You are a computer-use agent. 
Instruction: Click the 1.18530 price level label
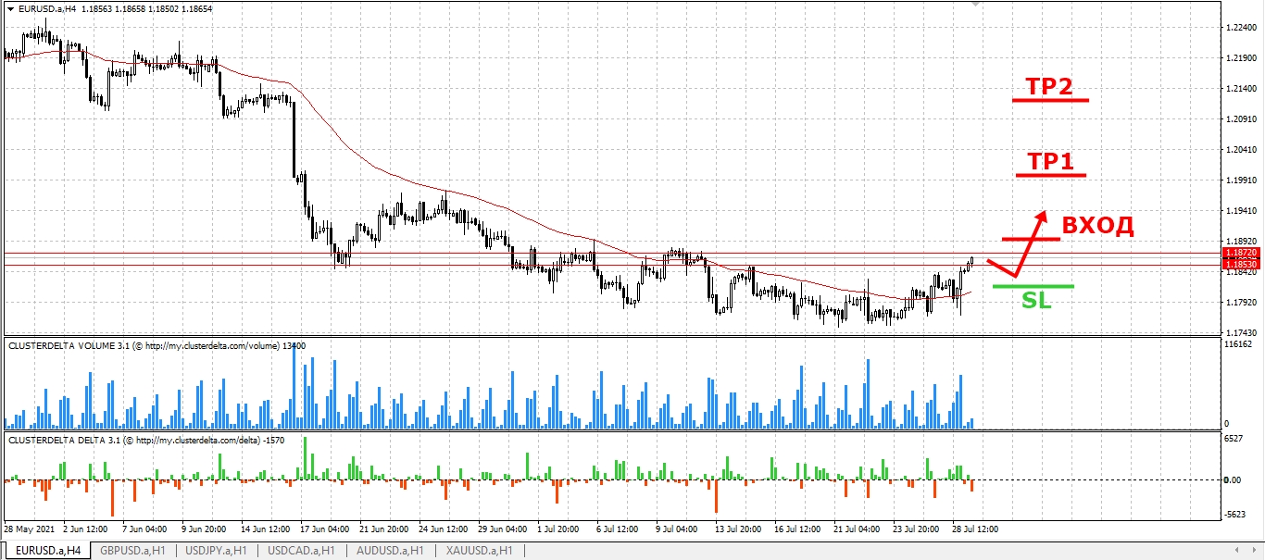(x=1240, y=265)
